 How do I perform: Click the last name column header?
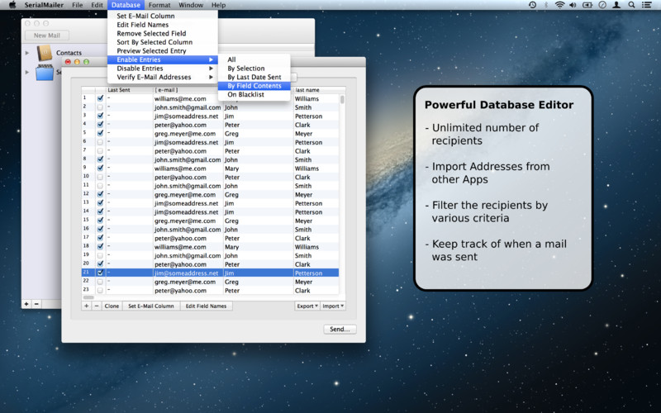pyautogui.click(x=316, y=90)
